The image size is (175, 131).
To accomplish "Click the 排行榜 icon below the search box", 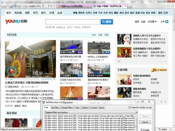I will click(x=46, y=27).
